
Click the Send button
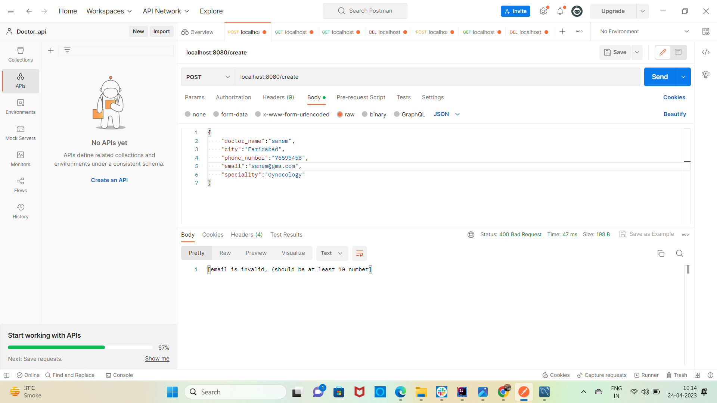tap(660, 77)
